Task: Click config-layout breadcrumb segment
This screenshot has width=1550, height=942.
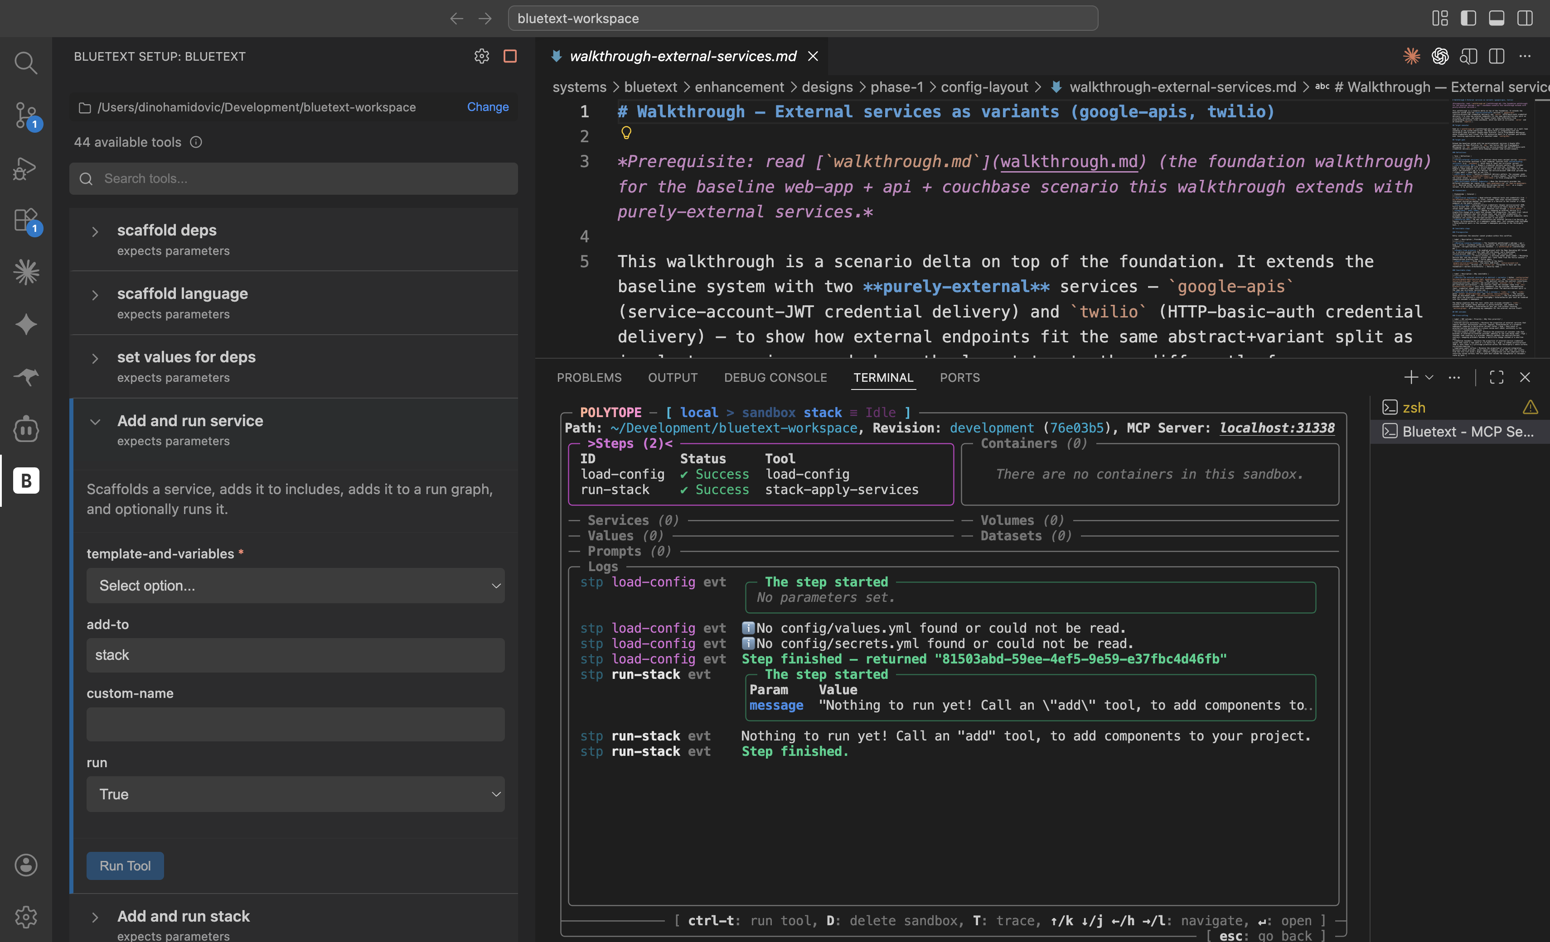Action: click(x=984, y=87)
